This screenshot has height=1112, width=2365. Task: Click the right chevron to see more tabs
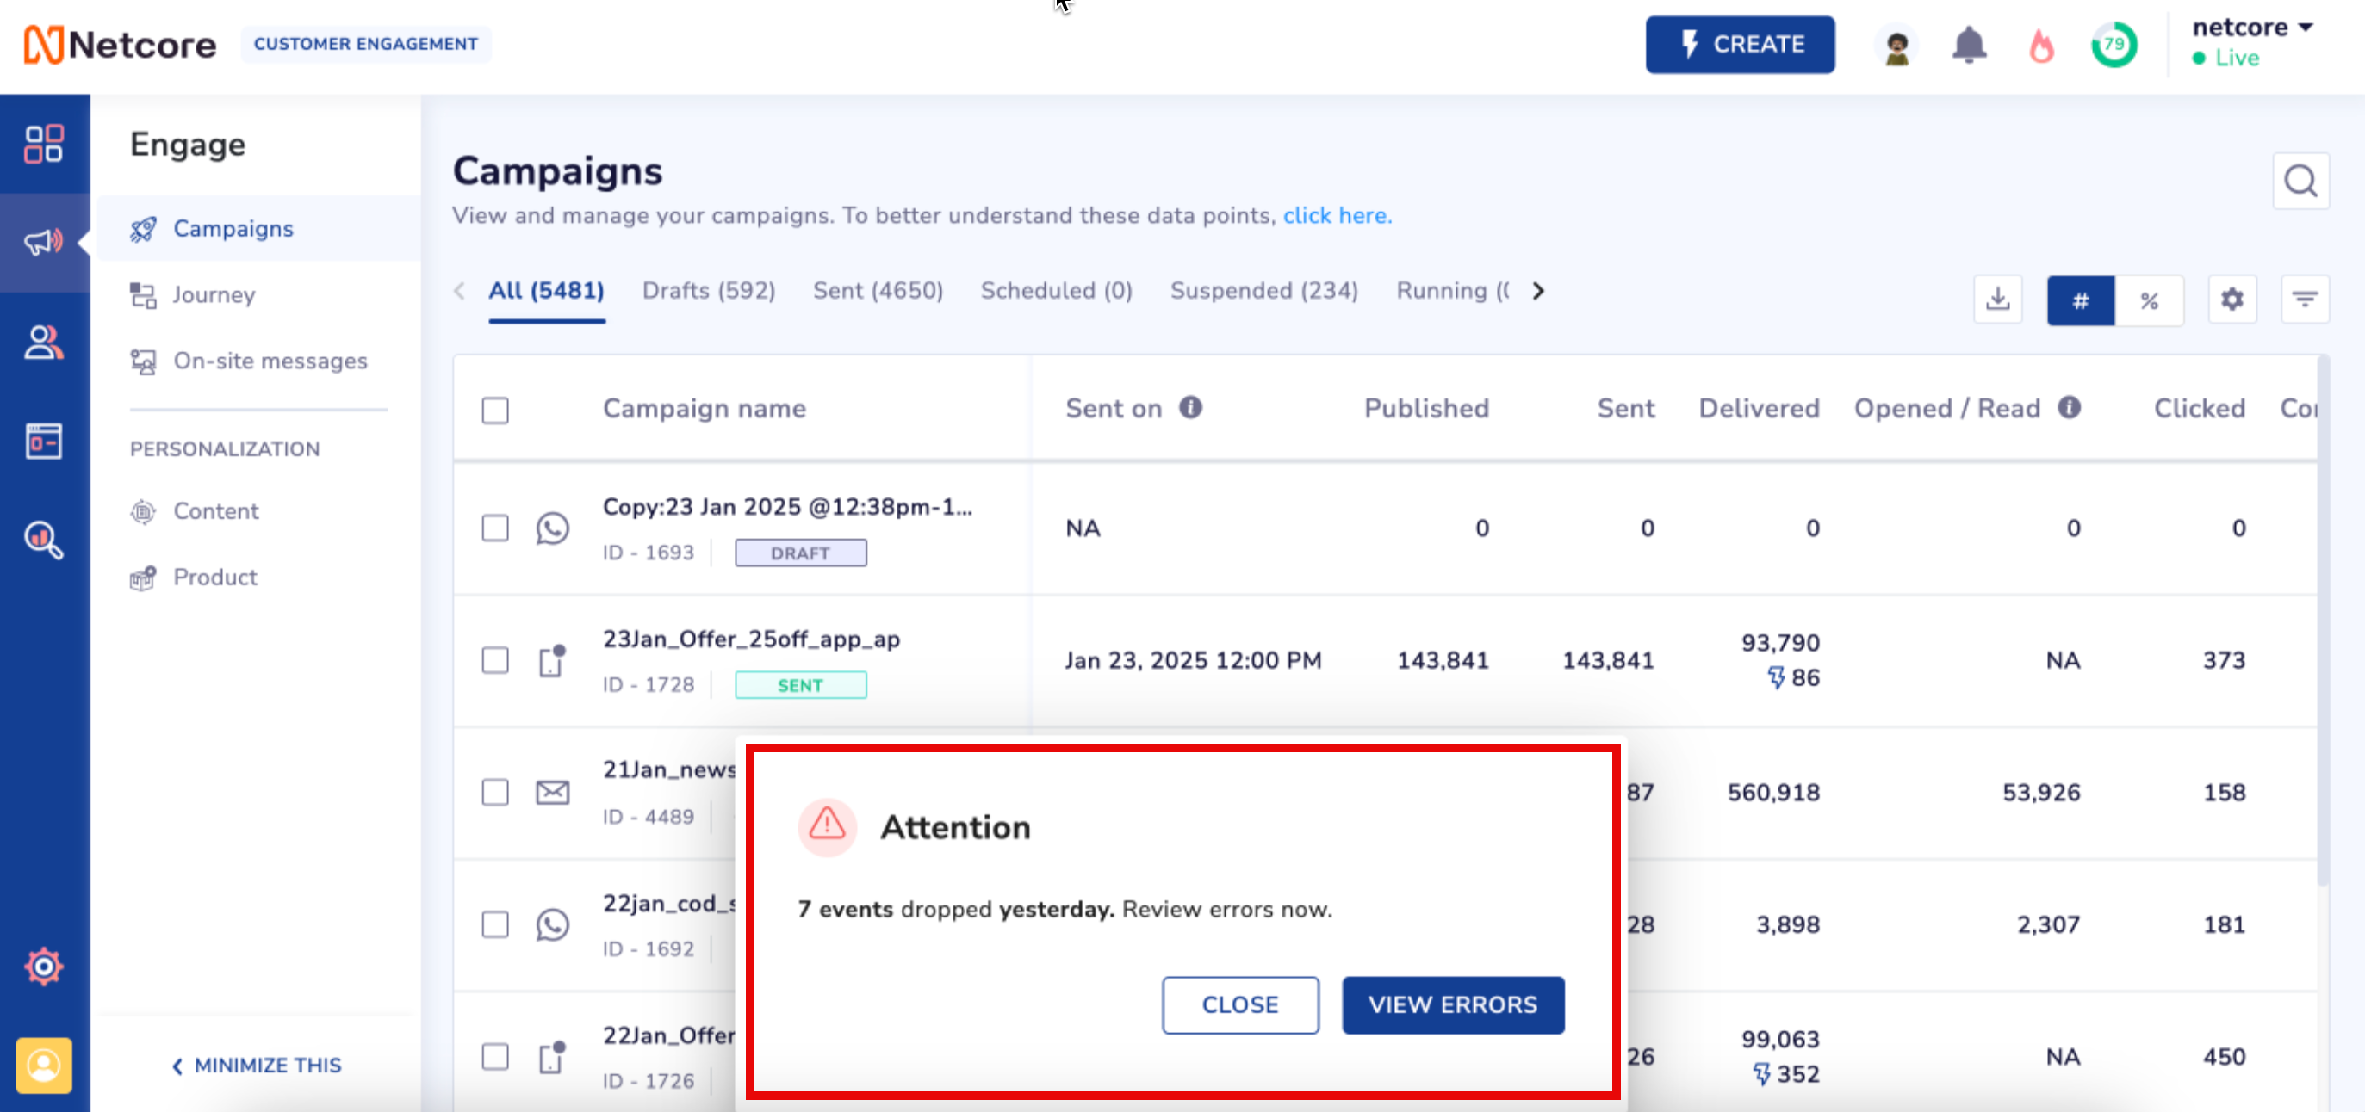[x=1538, y=291]
